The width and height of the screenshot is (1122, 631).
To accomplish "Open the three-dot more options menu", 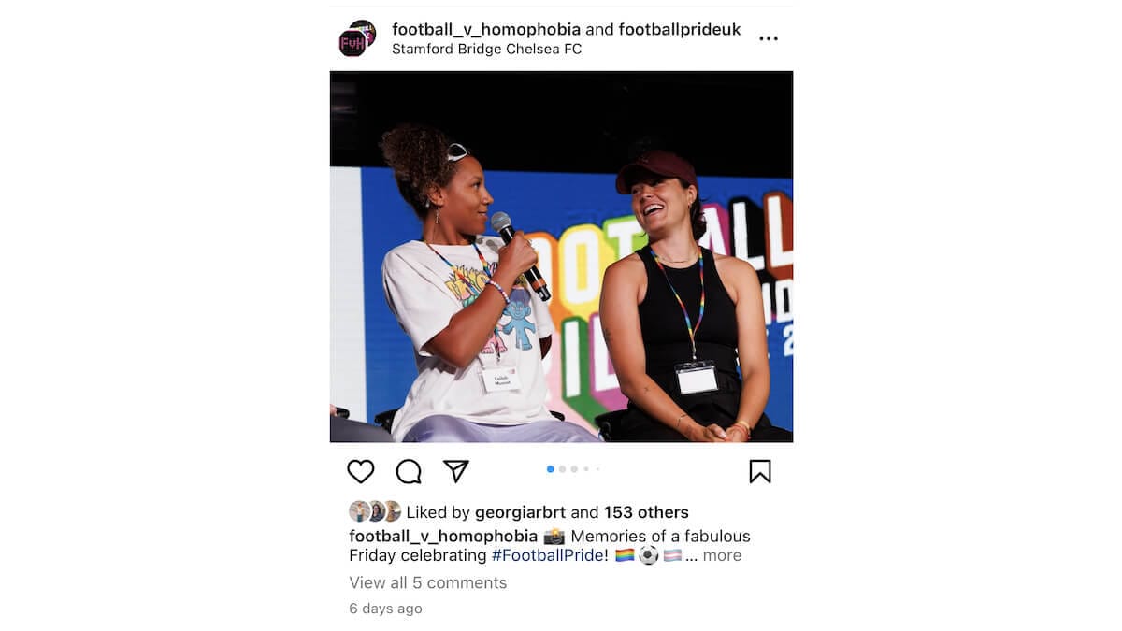I will pos(769,39).
